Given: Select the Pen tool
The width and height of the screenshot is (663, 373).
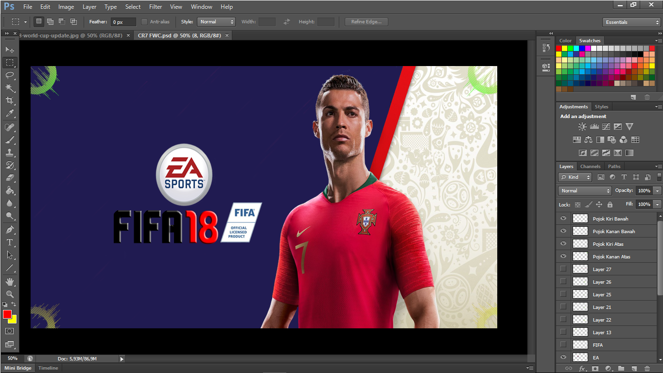Looking at the screenshot, I should click(9, 229).
